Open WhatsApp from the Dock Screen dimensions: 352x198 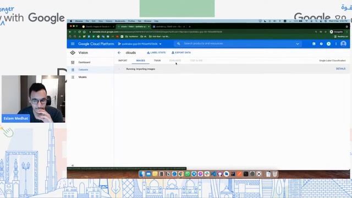click(x=188, y=174)
